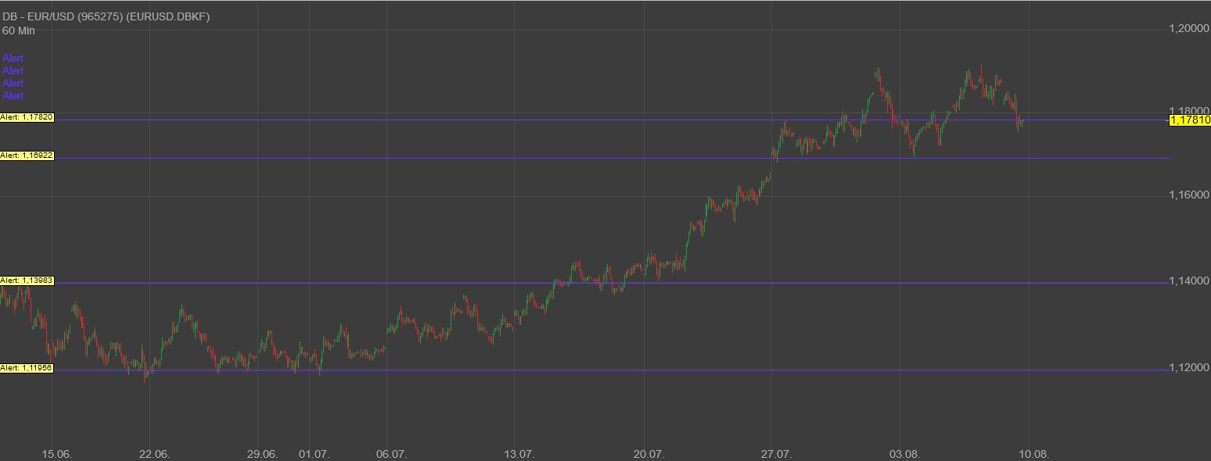1211x461 pixels.
Task: Select the 22.06. date marker
Action: pos(154,454)
